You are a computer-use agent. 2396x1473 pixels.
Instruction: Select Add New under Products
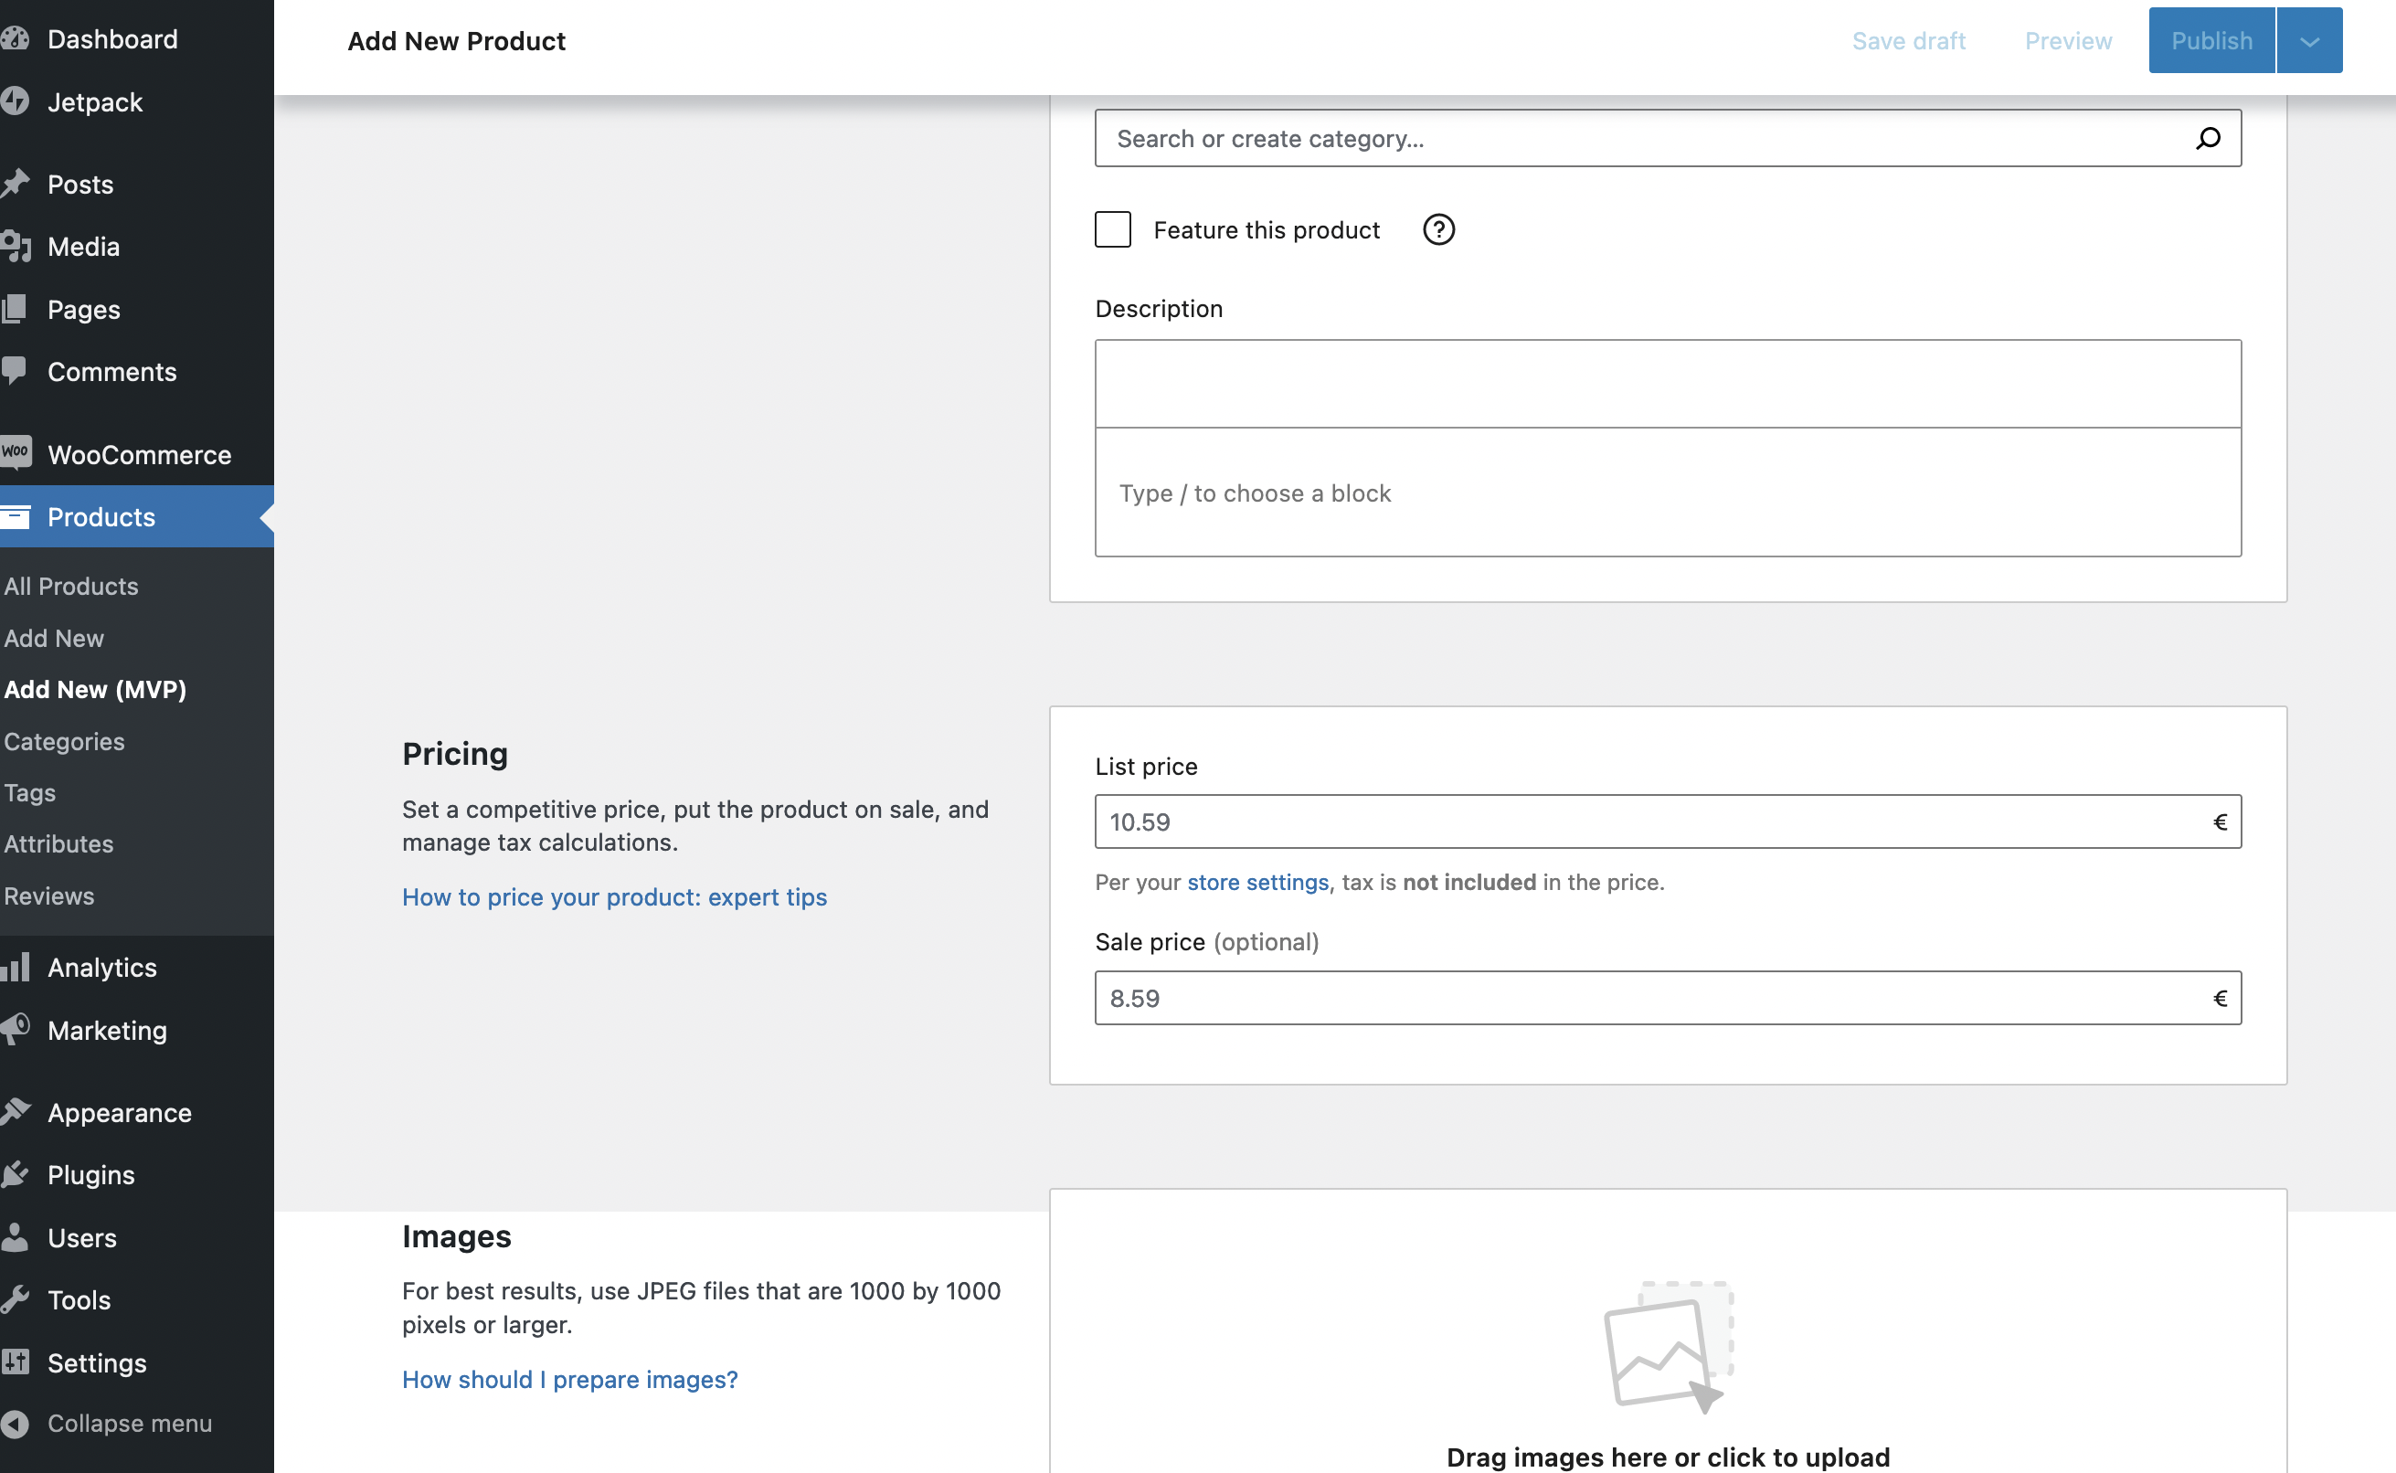(x=55, y=638)
